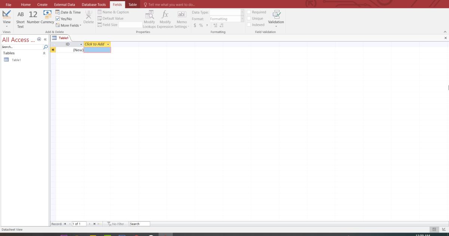Screen dimensions: 449x236
Task: Check the Unique field option
Action: pos(249,18)
